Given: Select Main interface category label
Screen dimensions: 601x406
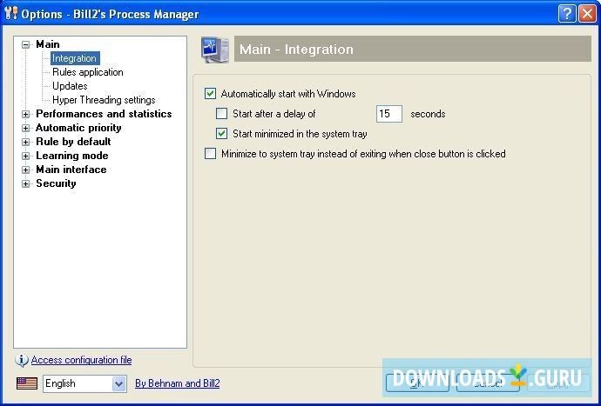Looking at the screenshot, I should pos(71,170).
